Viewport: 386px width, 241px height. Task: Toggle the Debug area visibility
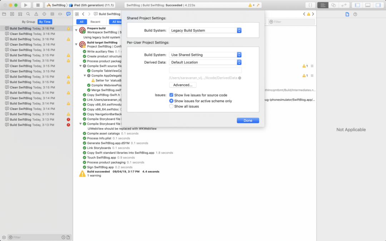tap(368, 5)
